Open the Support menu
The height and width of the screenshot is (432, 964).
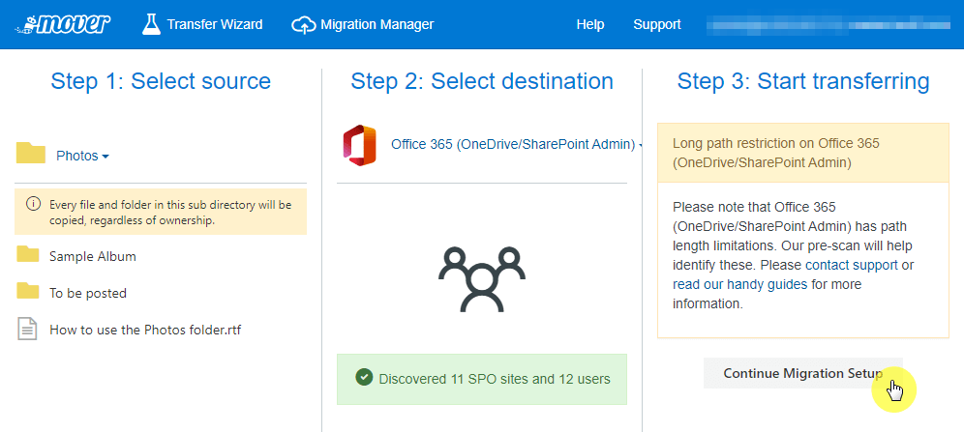[x=657, y=24]
